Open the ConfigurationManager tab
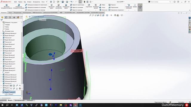191x107 pixels. (x=10, y=18)
